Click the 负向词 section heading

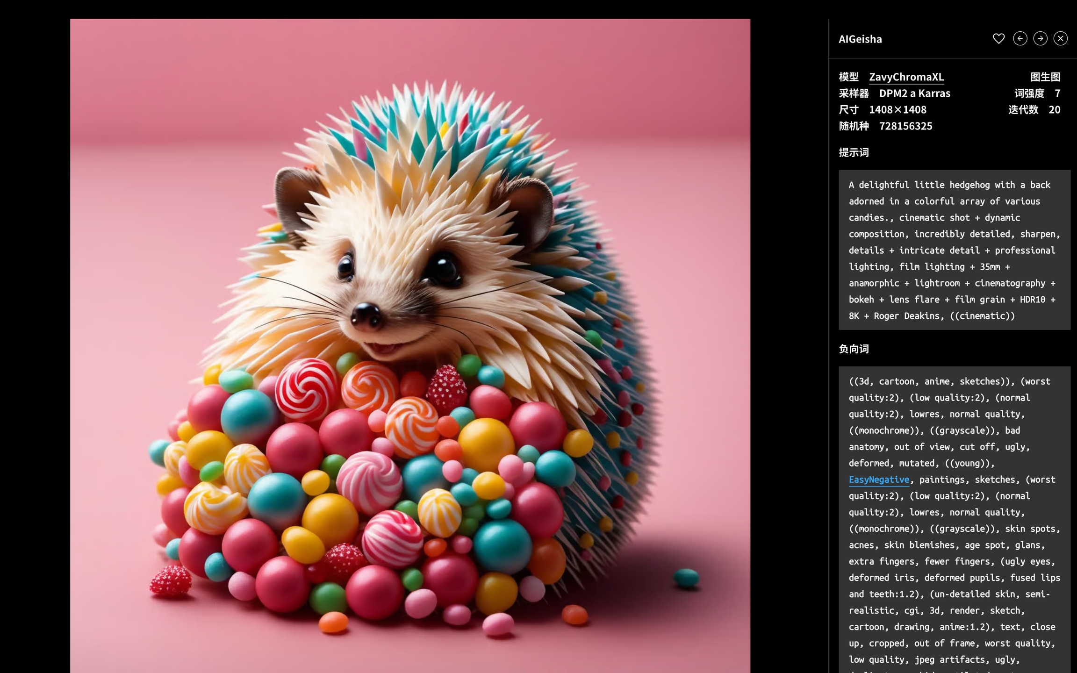click(854, 349)
